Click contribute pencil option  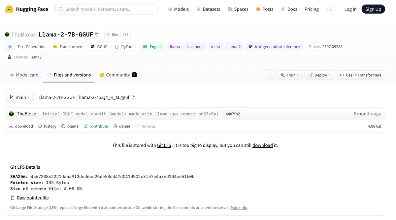point(96,126)
